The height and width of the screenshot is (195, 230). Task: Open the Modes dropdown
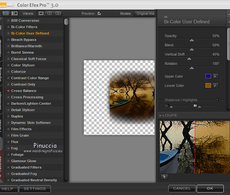[x=145, y=13]
